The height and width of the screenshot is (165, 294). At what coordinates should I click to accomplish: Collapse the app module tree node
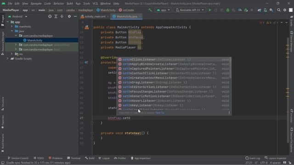point(8,22)
